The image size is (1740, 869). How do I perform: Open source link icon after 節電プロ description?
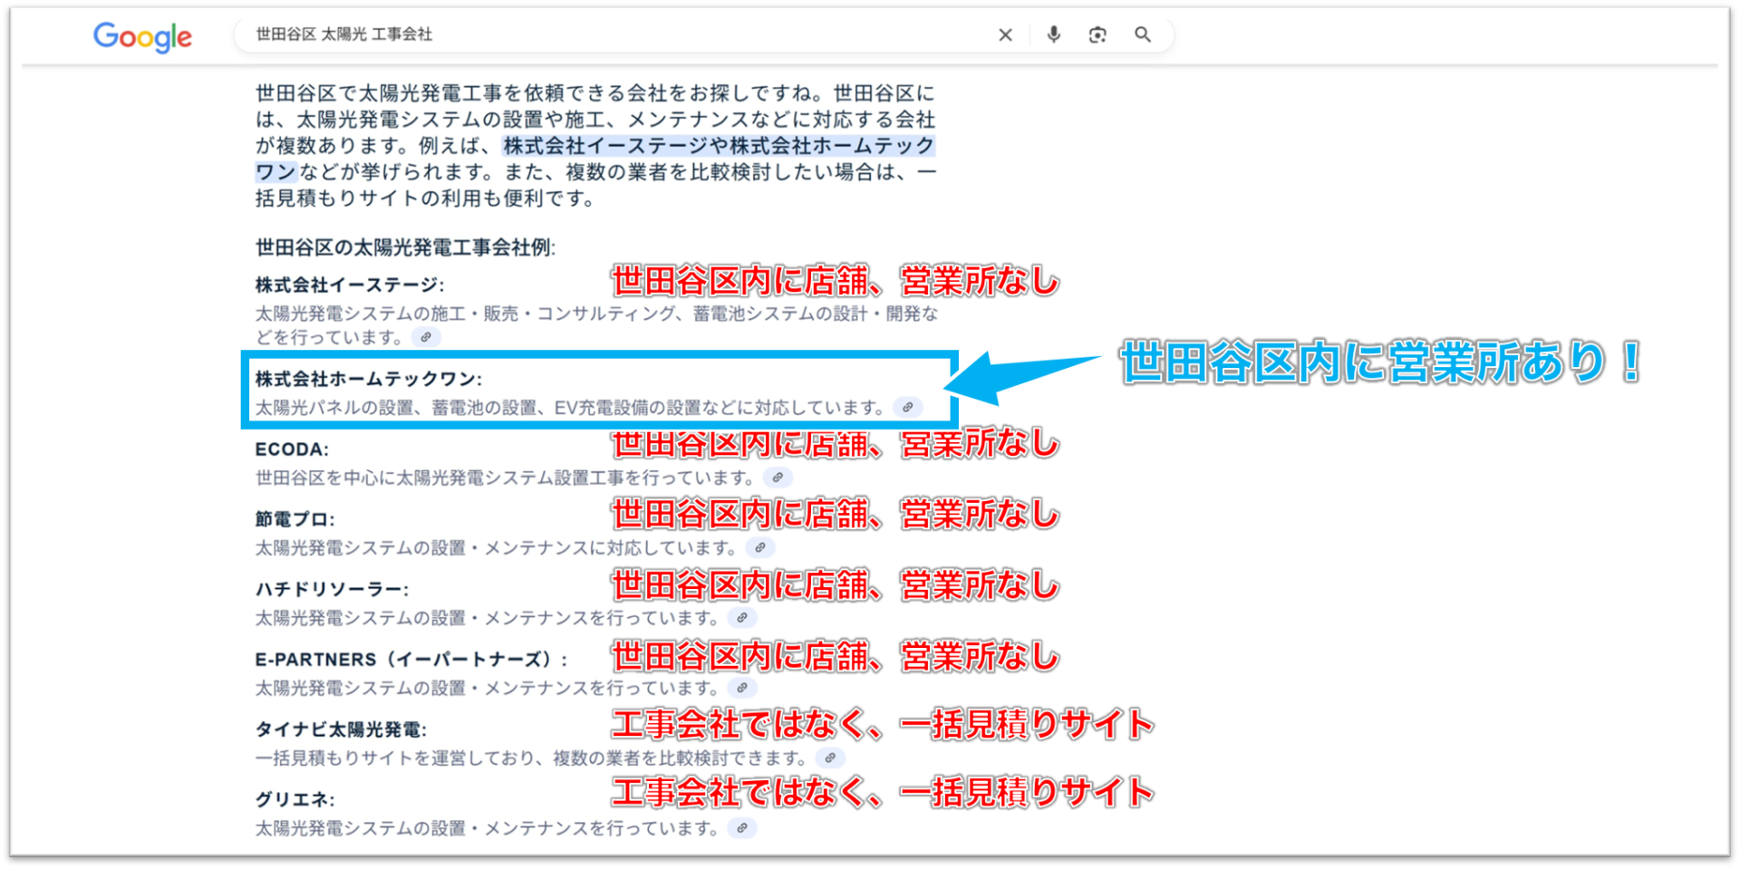pos(760,547)
